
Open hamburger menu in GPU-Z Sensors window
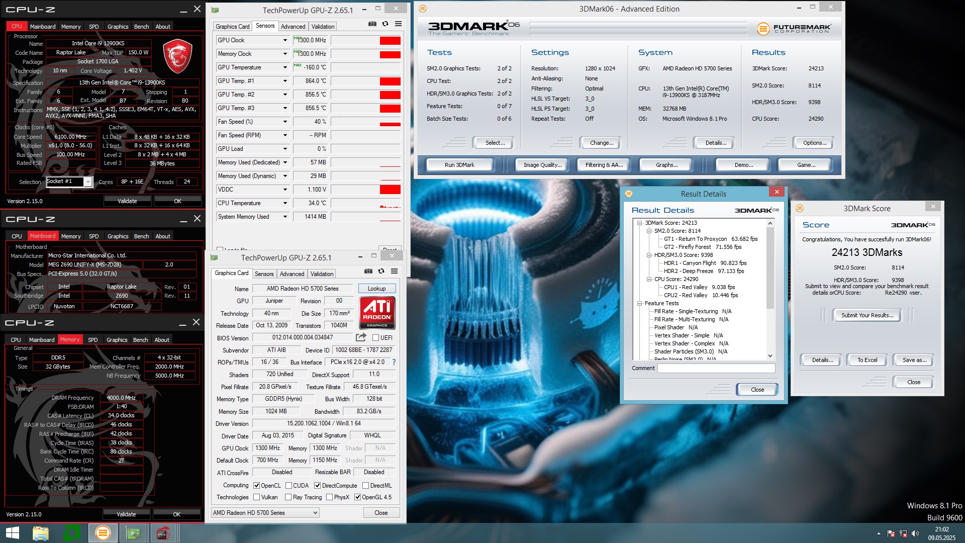(398, 24)
